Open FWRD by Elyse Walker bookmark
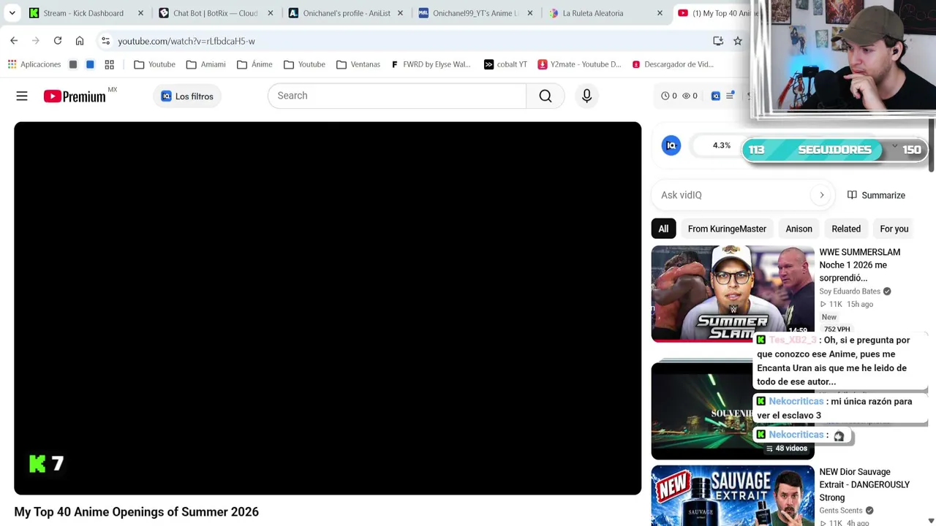Image resolution: width=936 pixels, height=526 pixels. [431, 64]
